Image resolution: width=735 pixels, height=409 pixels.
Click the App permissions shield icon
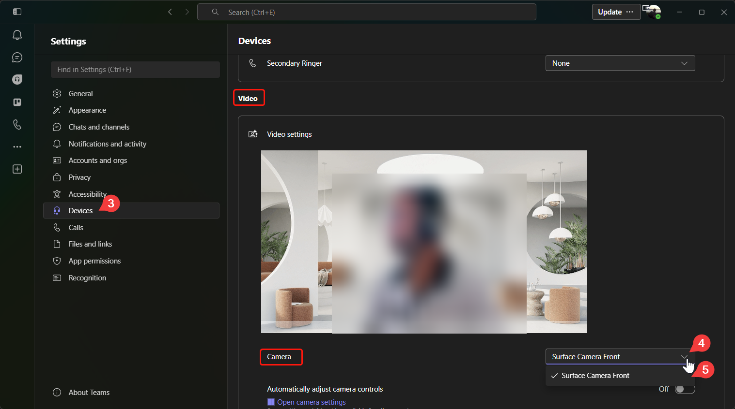(57, 261)
